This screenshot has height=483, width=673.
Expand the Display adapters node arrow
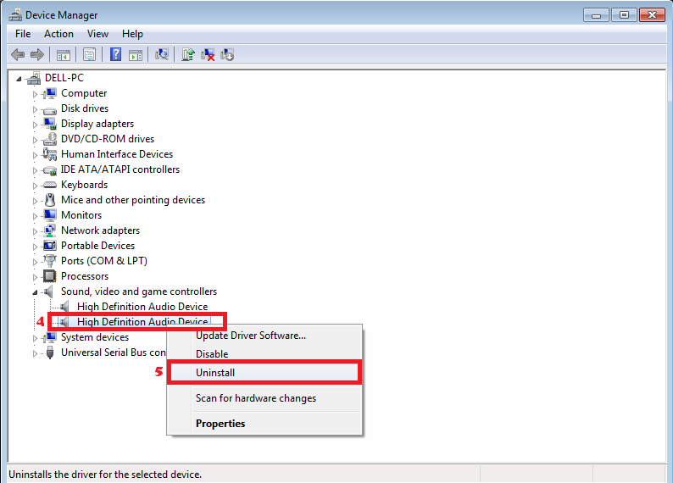coord(36,125)
